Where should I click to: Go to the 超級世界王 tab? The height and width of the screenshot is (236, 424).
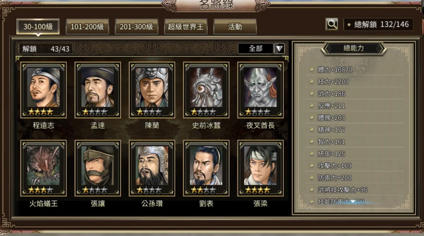coord(186,26)
